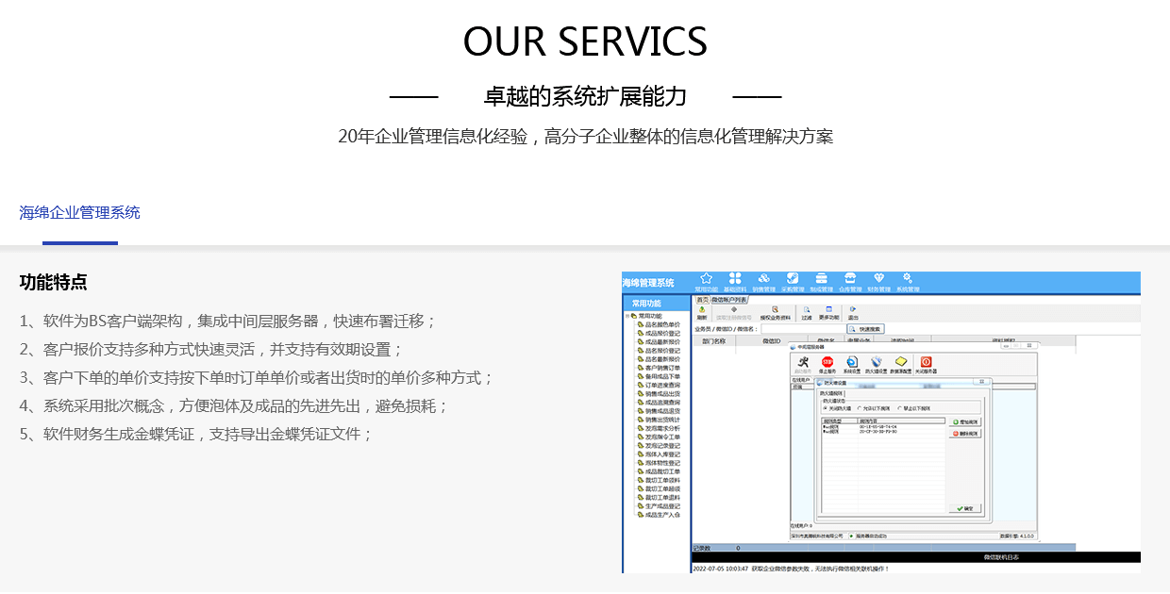Click the 刷新 toolbar icon
The height and width of the screenshot is (594, 1170).
702,313
